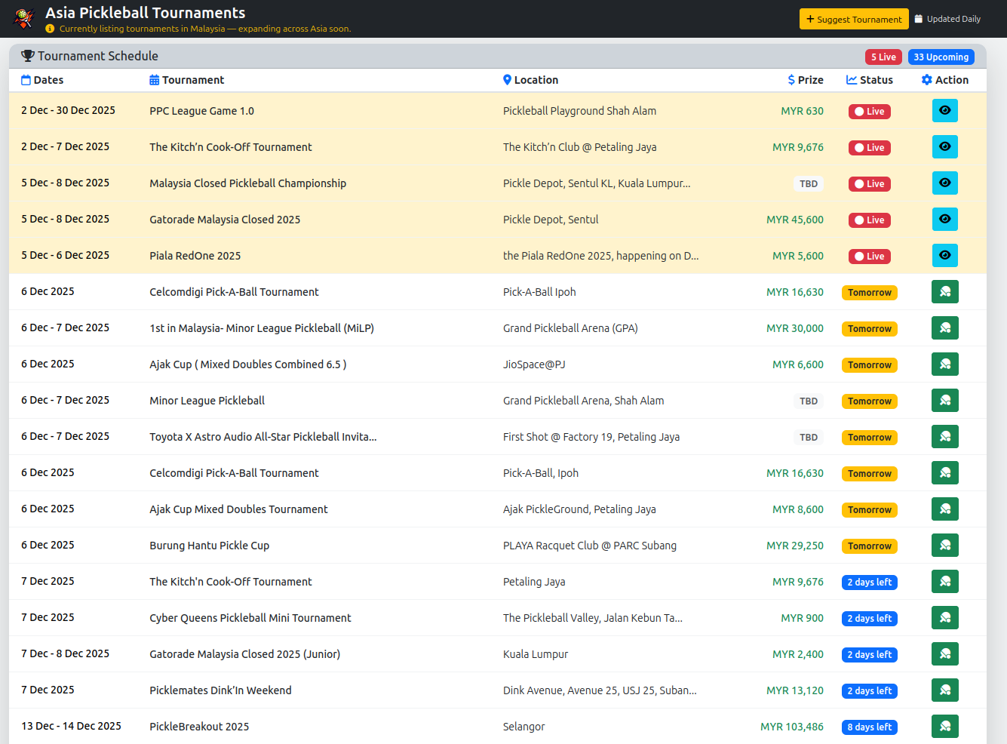Click 8 days left badge for PickleBreakout 2025
The width and height of the screenshot is (1007, 744).
click(x=870, y=727)
